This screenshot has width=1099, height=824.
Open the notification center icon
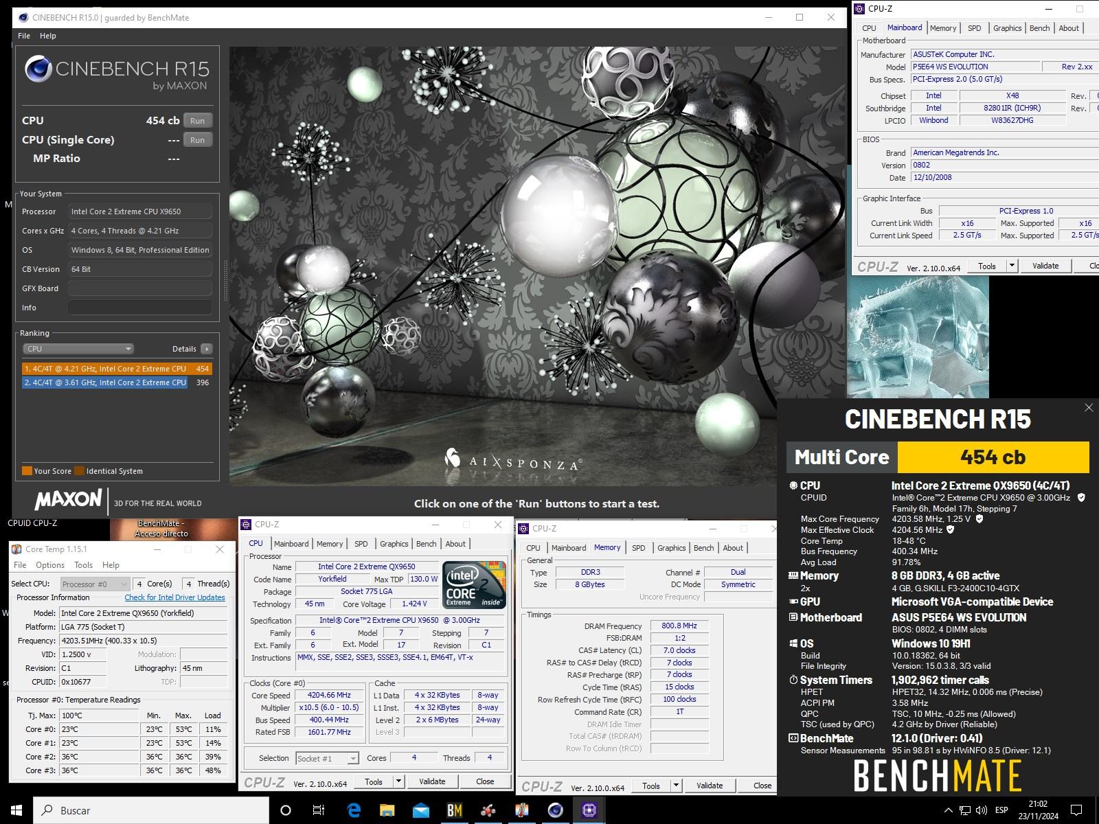1076,810
